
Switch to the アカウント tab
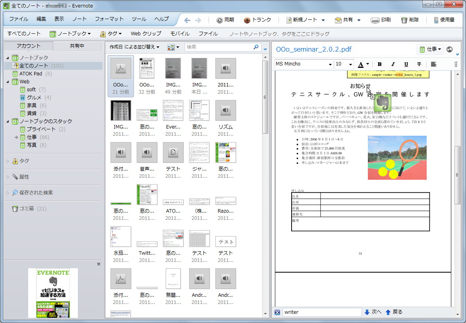[x=29, y=46]
